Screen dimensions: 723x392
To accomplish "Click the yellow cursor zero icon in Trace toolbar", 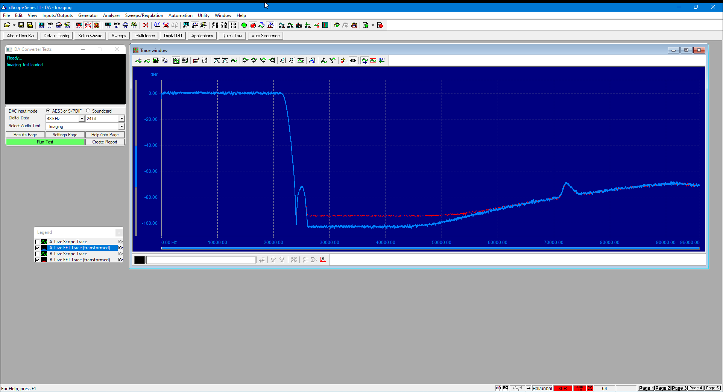I will (344, 61).
